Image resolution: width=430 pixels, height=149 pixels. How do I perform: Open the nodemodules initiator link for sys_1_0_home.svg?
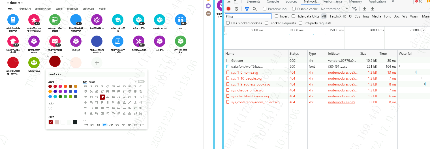pyautogui.click(x=343, y=73)
